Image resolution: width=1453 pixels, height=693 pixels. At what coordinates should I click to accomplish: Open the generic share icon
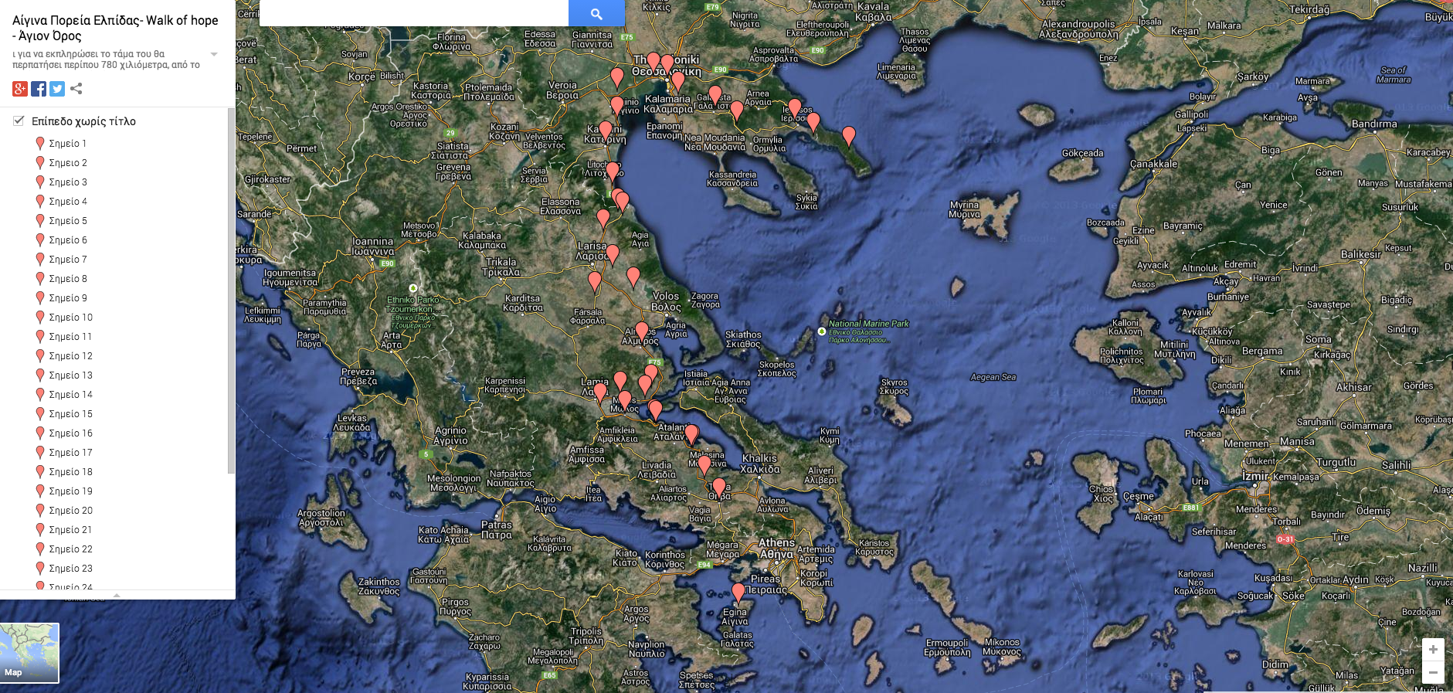(76, 89)
